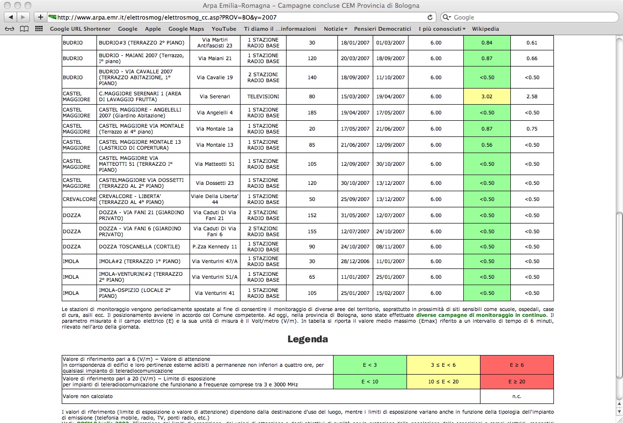Open the Reading List glasses icon
The width and height of the screenshot is (623, 423).
pyautogui.click(x=10, y=29)
